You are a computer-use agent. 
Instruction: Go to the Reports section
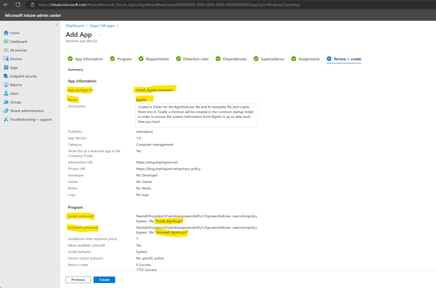(x=16, y=85)
